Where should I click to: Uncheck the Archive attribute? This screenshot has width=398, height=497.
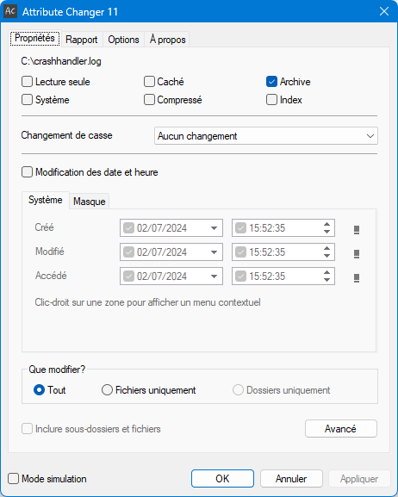[271, 82]
